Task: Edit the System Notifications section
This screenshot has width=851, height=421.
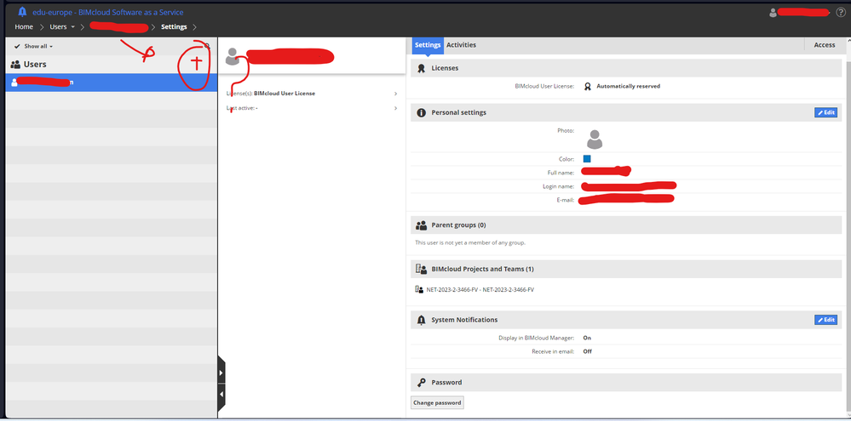Action: [x=825, y=321]
